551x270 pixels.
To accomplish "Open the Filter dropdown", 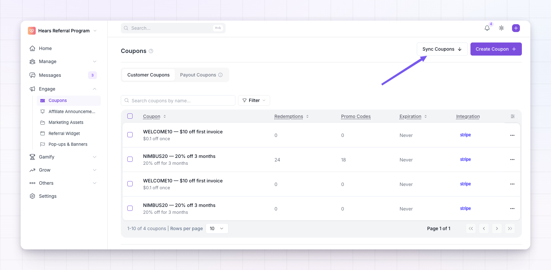I will point(254,100).
